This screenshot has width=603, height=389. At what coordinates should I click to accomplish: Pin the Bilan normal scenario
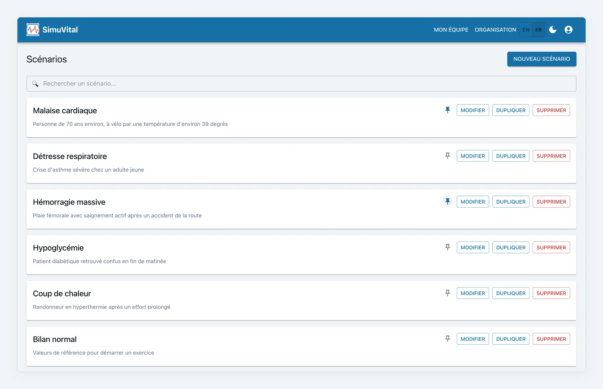(448, 339)
